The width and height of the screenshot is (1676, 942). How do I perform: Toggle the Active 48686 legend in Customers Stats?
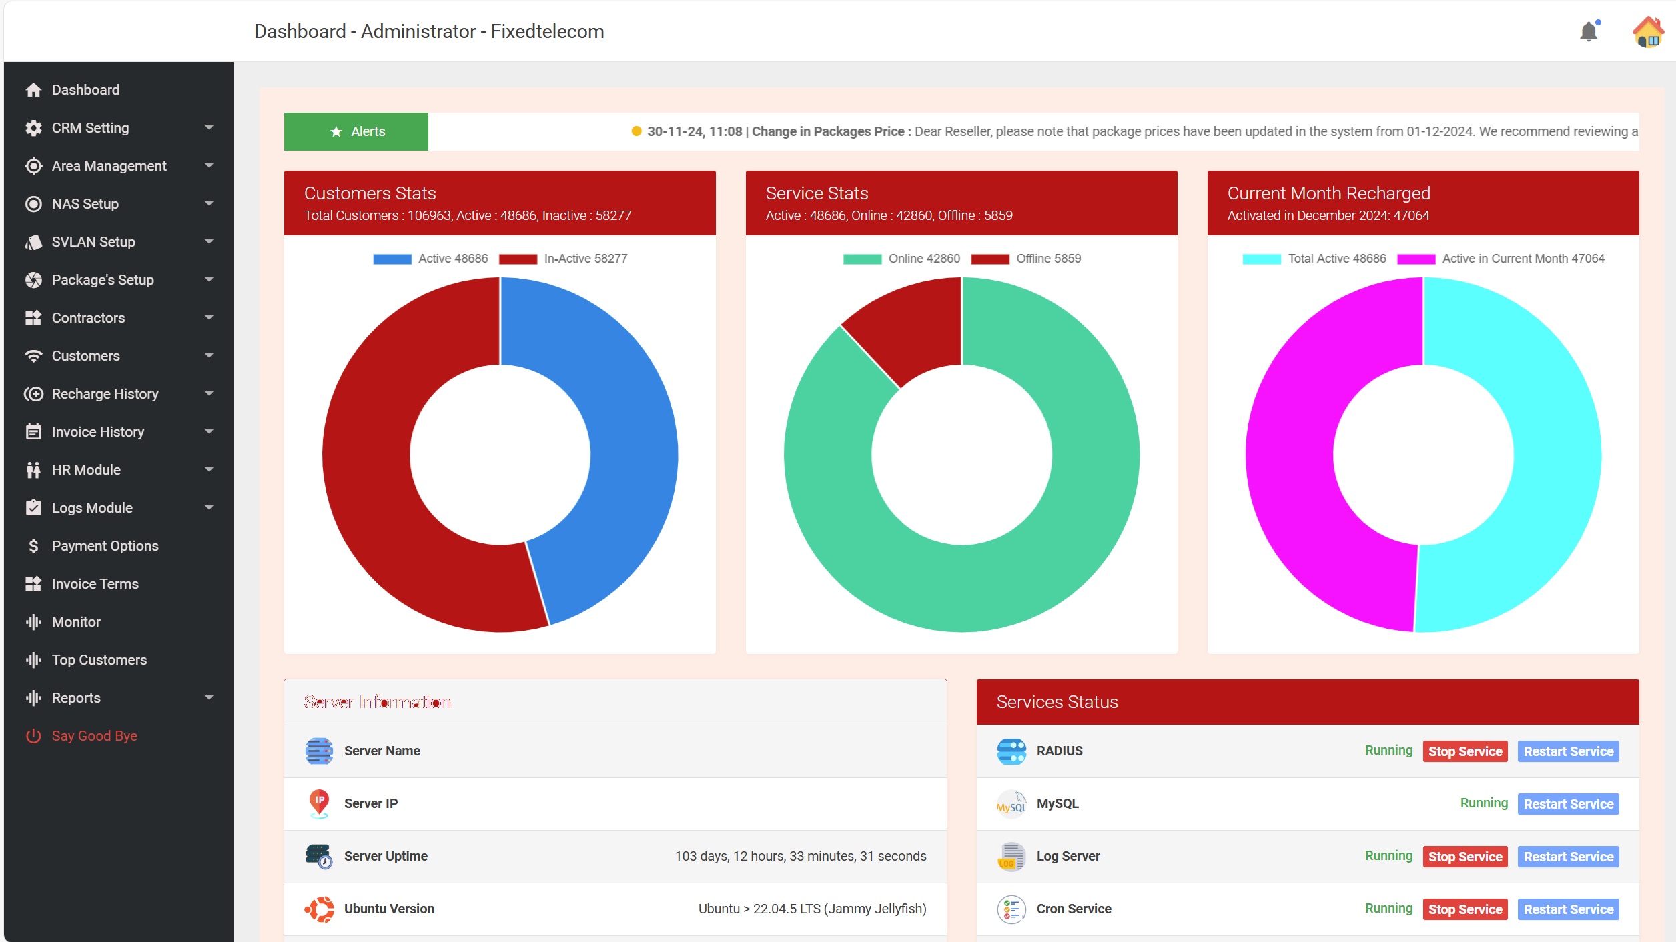coord(430,258)
